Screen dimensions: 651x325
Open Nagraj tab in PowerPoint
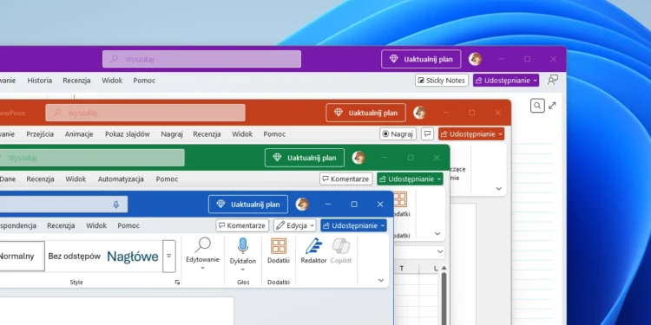172,133
